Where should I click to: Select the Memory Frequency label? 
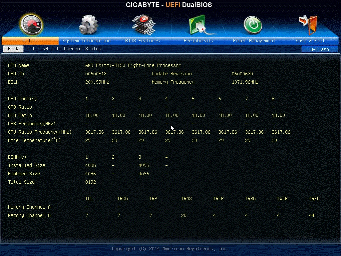[x=173, y=82]
